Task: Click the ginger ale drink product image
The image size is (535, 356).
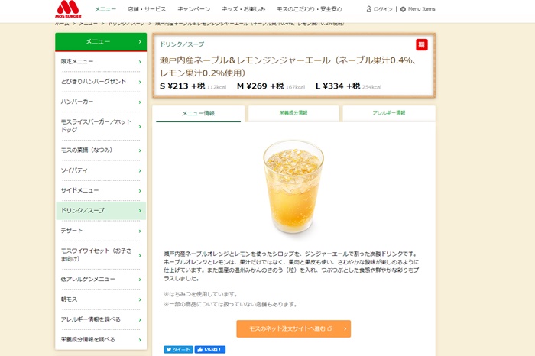Action: click(293, 186)
